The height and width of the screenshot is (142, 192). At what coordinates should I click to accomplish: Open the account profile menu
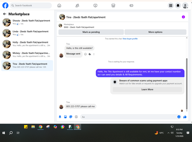(185, 5)
